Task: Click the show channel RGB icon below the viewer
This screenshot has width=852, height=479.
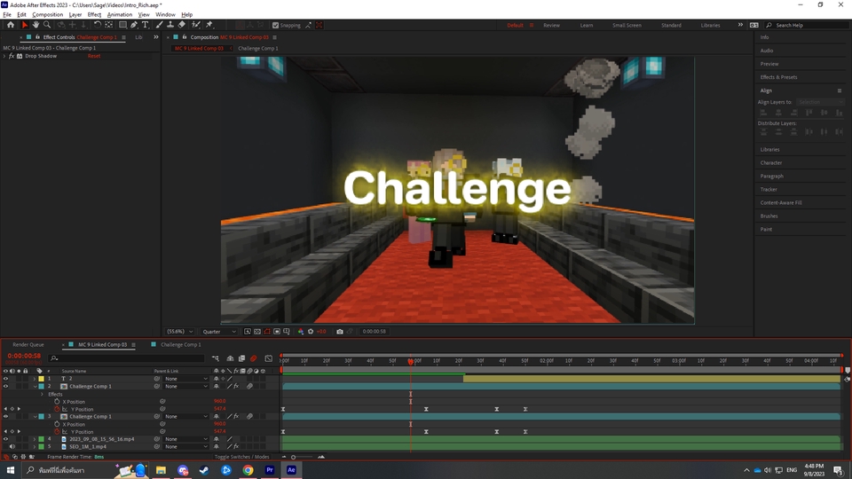Action: (x=301, y=331)
